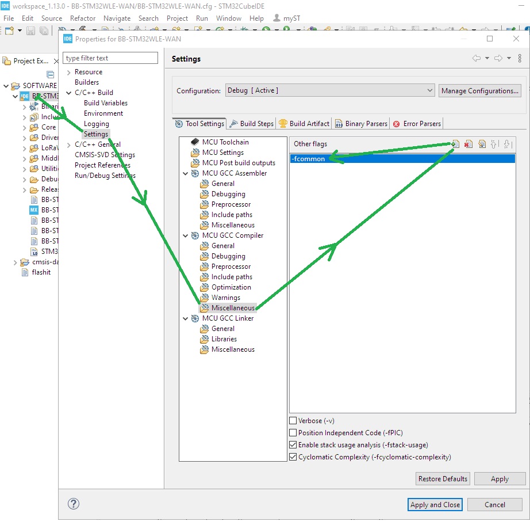Switch to the Error Parsers tab
This screenshot has height=525, width=530.
point(417,124)
